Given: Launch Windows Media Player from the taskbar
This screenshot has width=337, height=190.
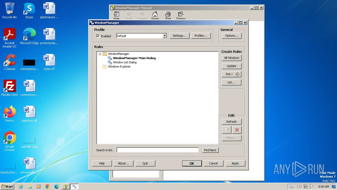Looking at the screenshot, I should [39, 187].
